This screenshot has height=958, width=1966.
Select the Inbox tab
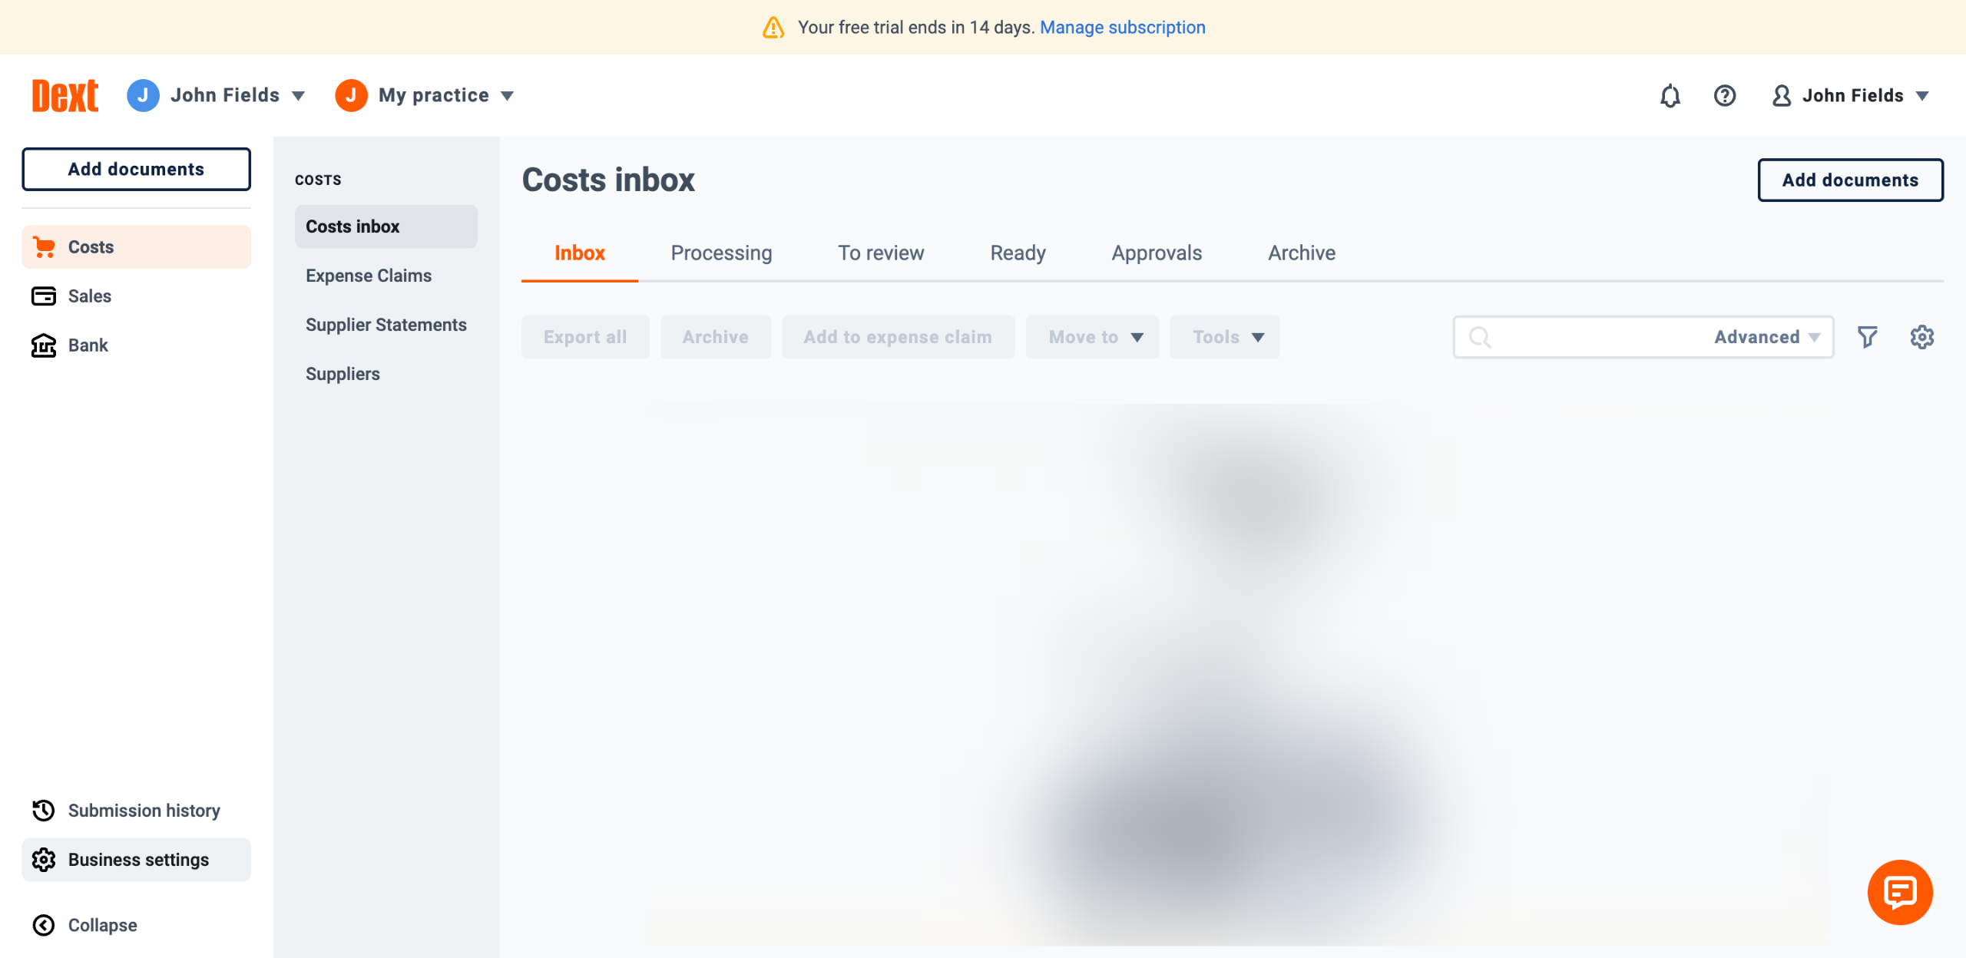[x=580, y=253]
